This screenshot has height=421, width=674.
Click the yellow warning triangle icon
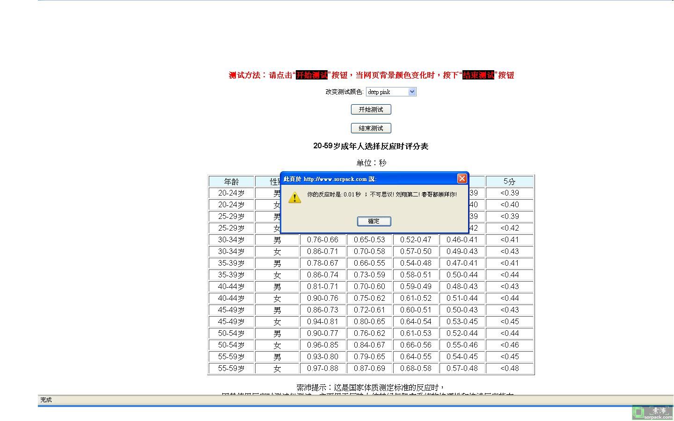point(294,197)
